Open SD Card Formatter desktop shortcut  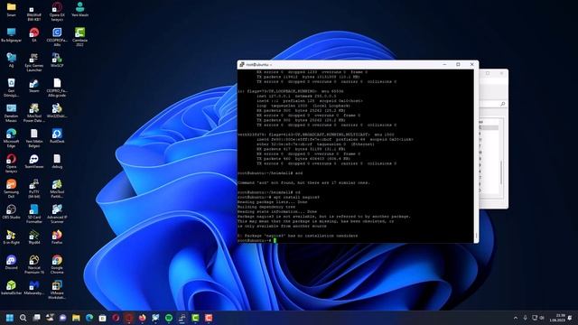[x=34, y=214]
